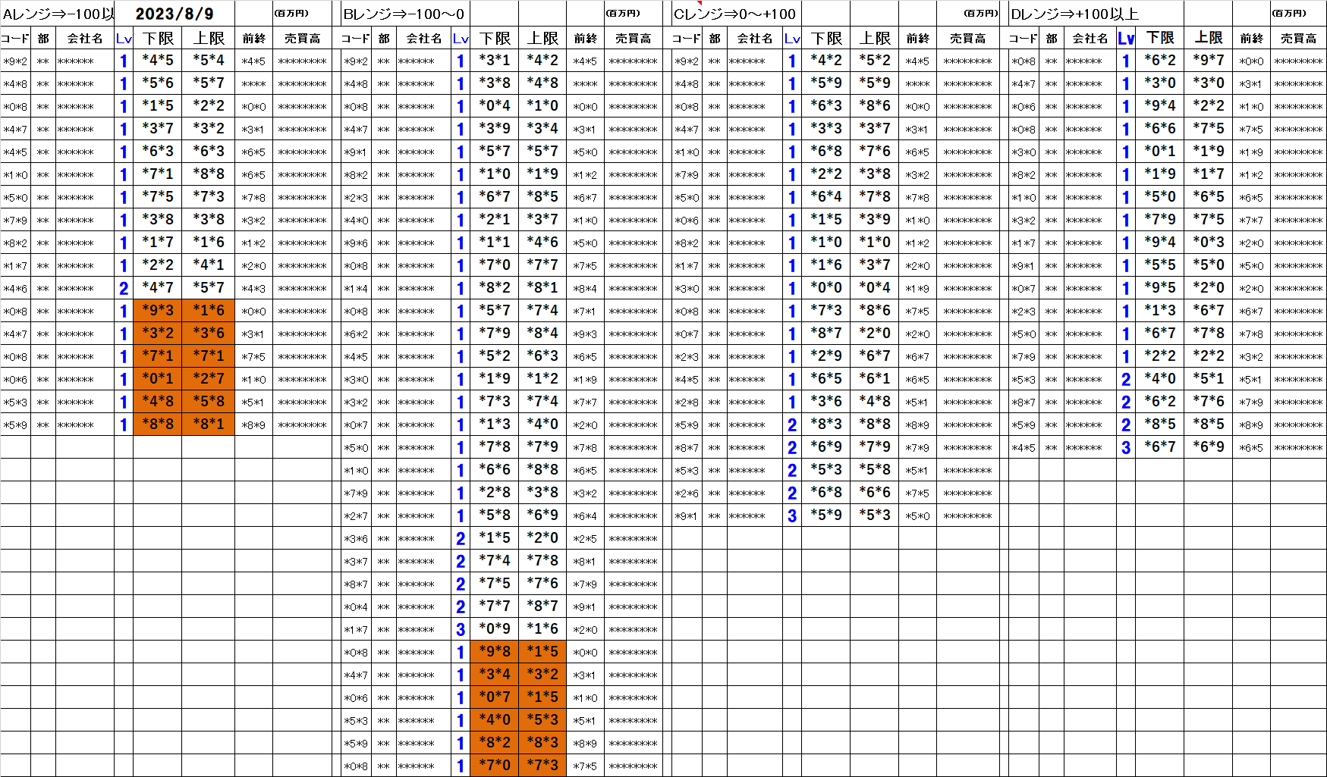Select orange cell *8*8 in A range 下限
The image size is (1327, 777).
(x=158, y=425)
